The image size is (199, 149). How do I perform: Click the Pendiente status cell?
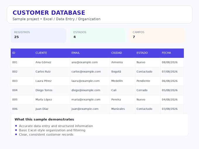[148, 81]
